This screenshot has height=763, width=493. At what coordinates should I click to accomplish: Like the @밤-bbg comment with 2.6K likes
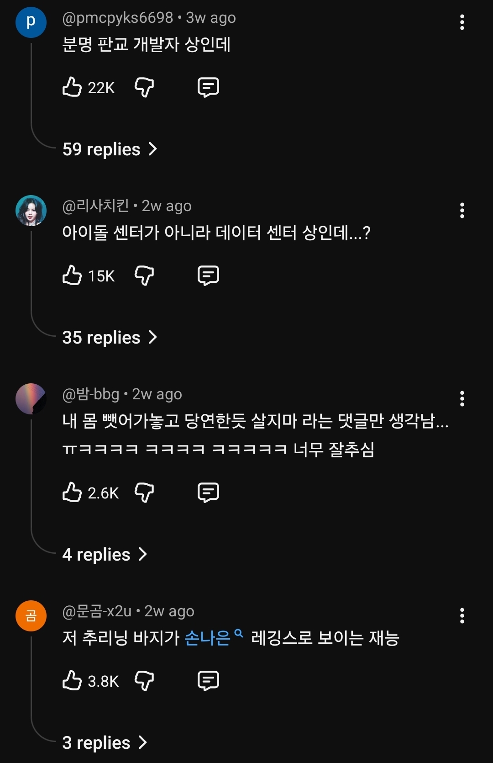tap(72, 493)
